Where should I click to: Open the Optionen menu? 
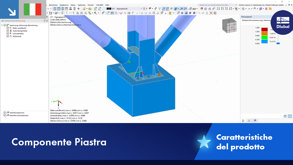pos(82,5)
